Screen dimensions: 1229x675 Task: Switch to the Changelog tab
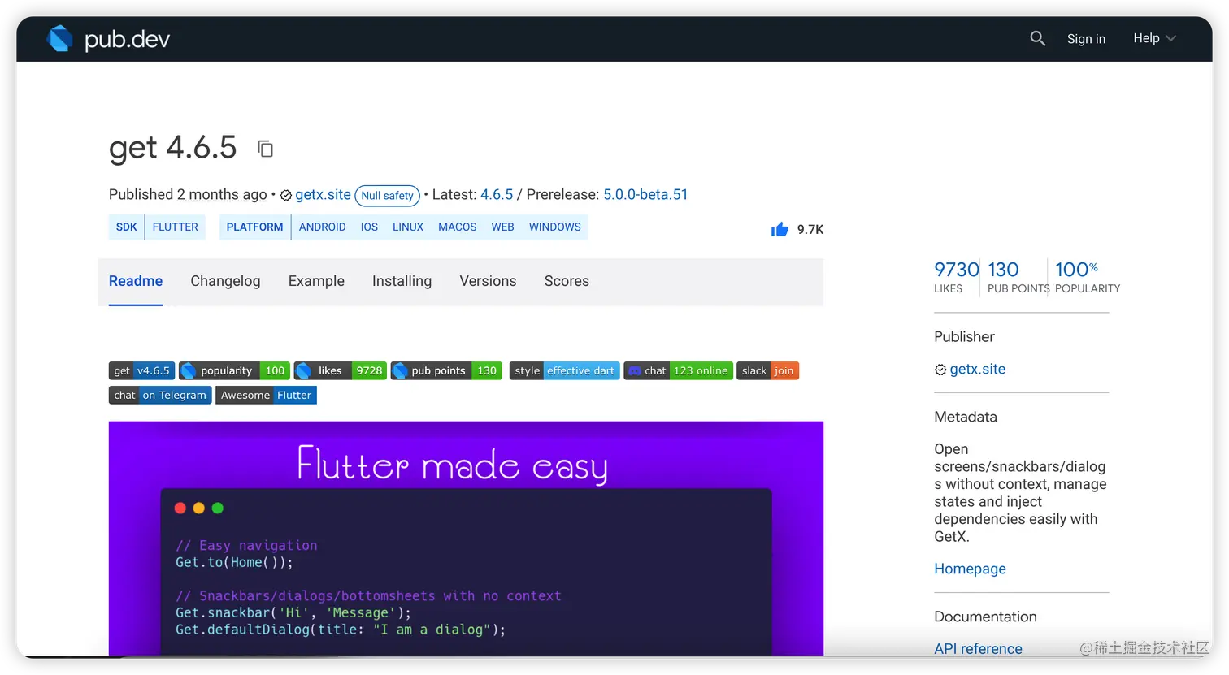coord(225,281)
